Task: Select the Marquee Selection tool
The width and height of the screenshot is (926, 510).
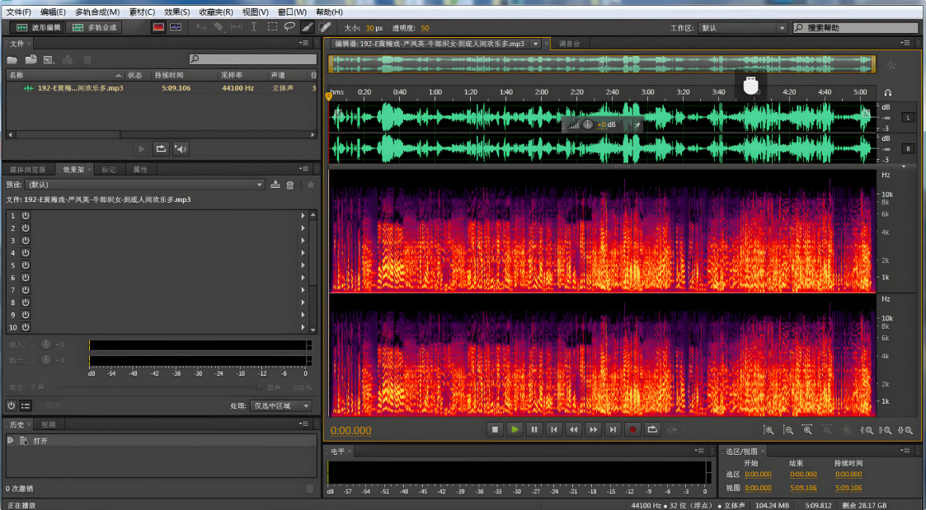Action: tap(272, 27)
